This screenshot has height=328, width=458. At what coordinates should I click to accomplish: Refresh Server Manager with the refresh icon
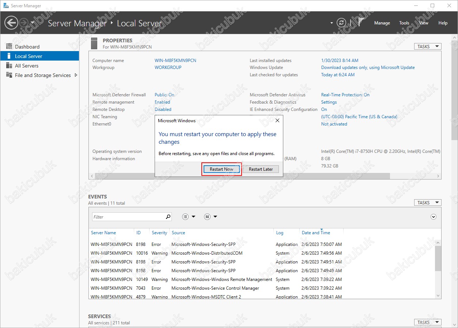coord(341,23)
